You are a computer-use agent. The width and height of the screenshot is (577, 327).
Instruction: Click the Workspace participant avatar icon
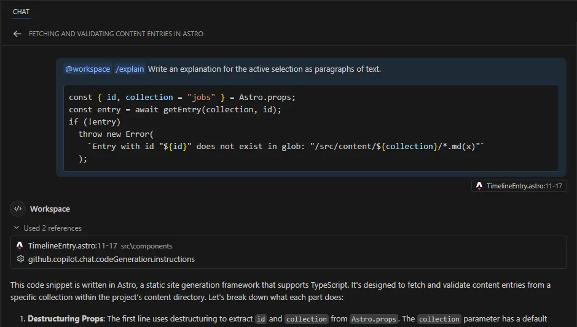[x=18, y=209]
